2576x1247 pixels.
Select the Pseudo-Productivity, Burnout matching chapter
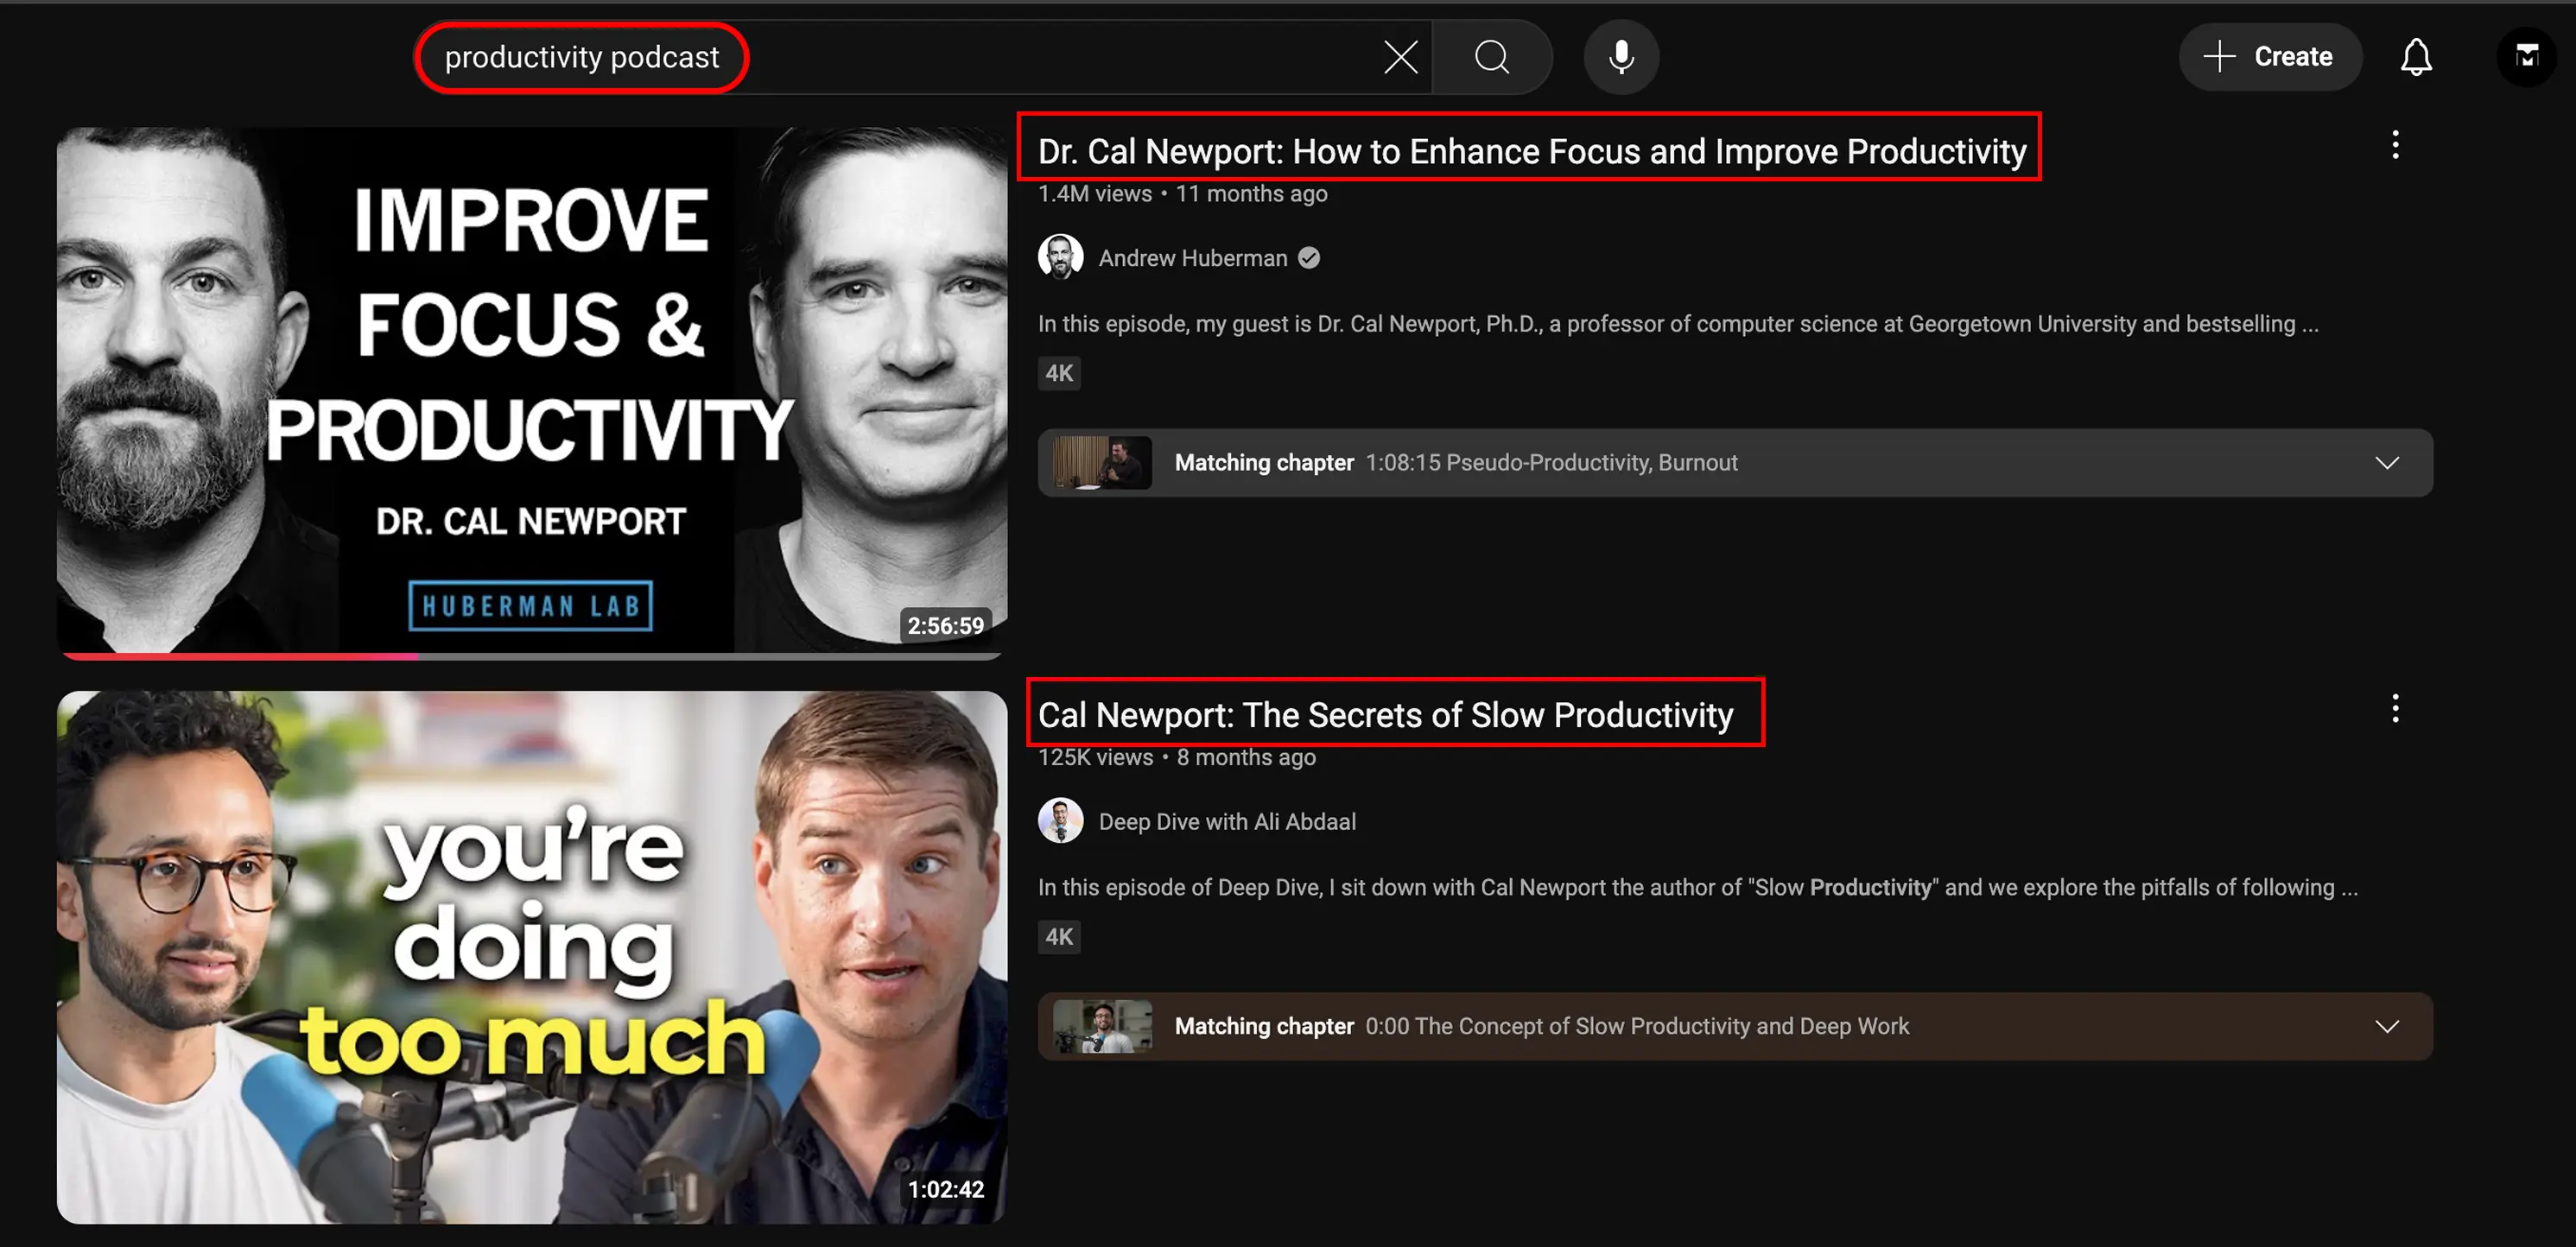tap(1550, 462)
